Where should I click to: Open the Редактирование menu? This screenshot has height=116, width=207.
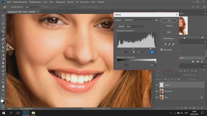click(x=20, y=2)
